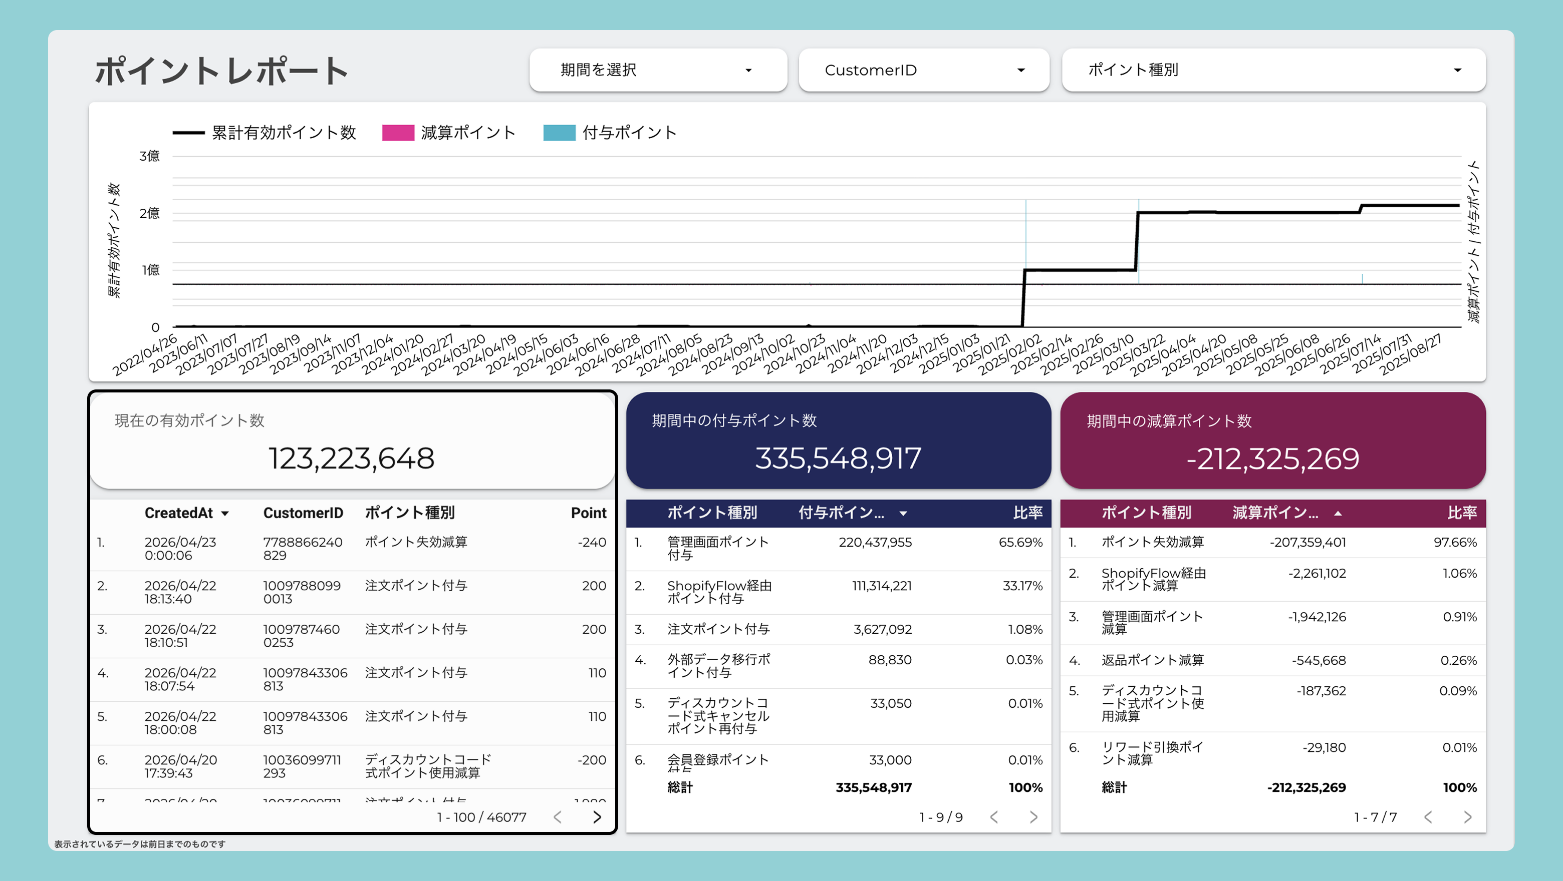Open the 期間を選択 date range dropdown
This screenshot has width=1563, height=881.
658,71
